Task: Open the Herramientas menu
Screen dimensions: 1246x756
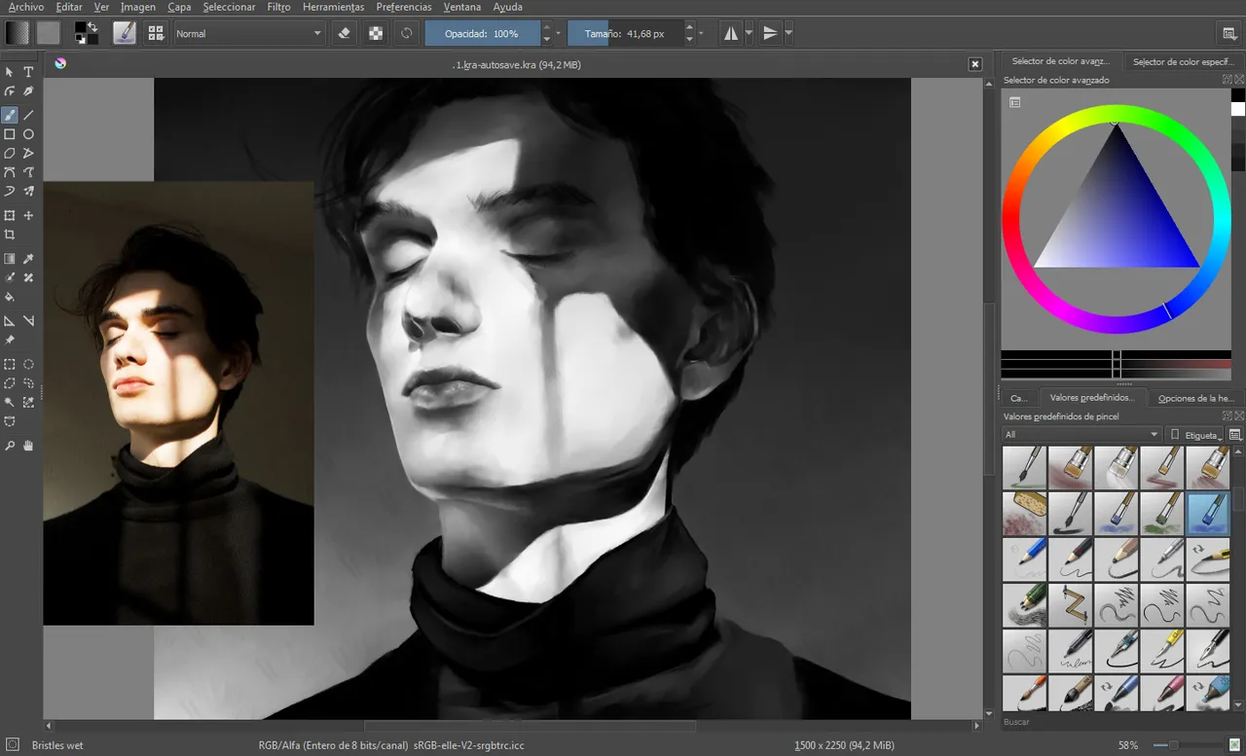Action: [x=333, y=7]
